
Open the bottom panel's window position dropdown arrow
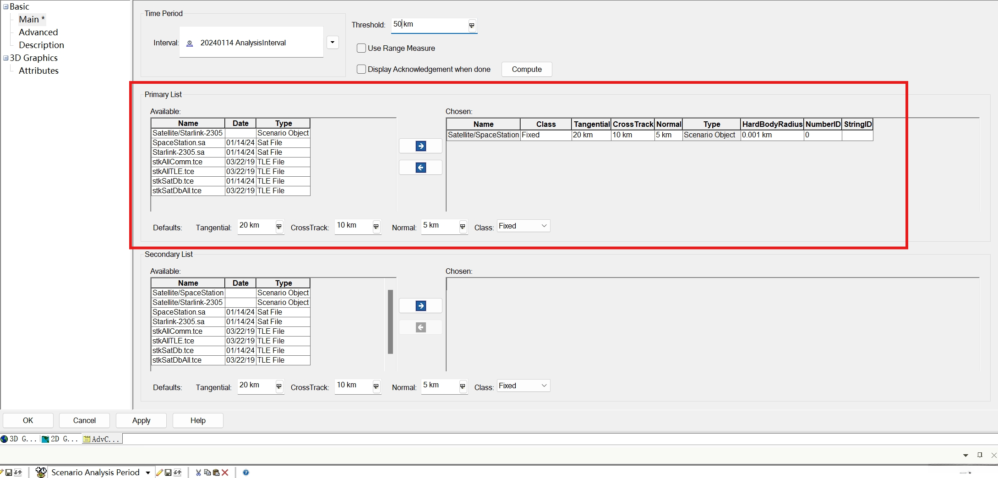[965, 455]
